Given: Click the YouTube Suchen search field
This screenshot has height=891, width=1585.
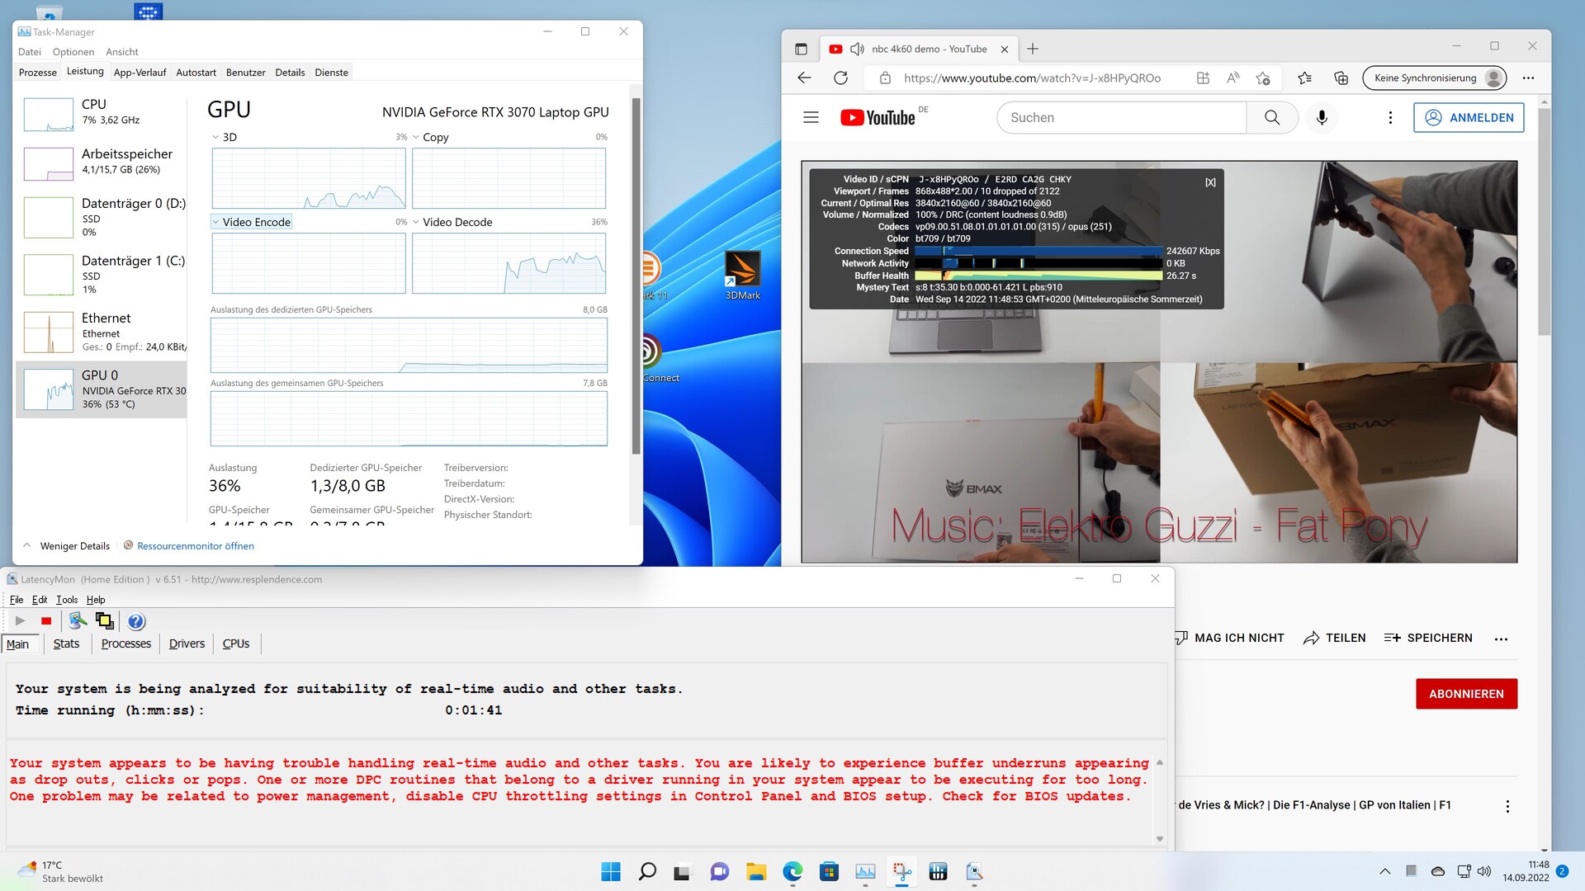Looking at the screenshot, I should (1121, 118).
